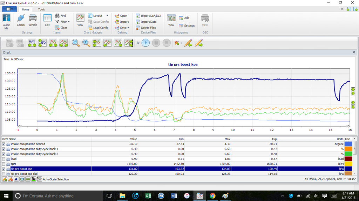Click the Tfx text icon below list
359x201 pixels.
point(34,179)
